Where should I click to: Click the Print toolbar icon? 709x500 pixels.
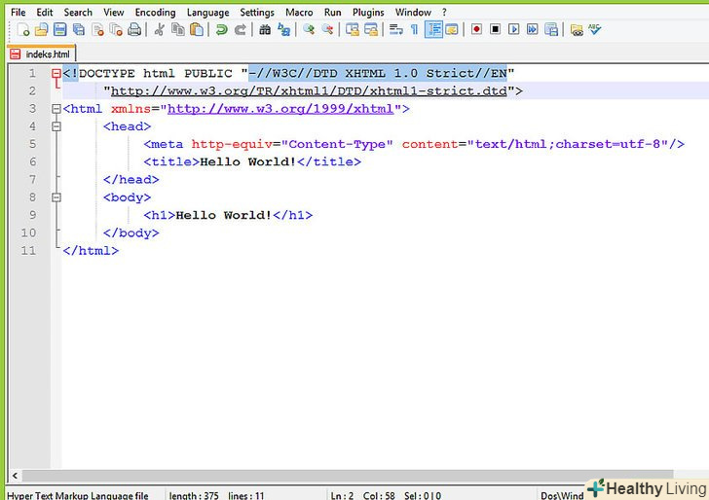coord(134,30)
